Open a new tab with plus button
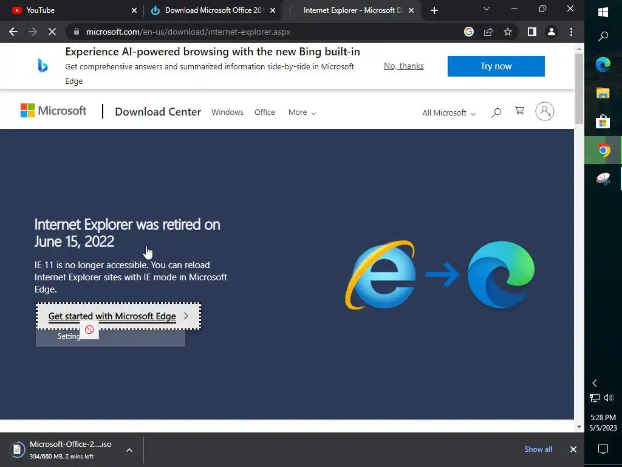This screenshot has height=467, width=622. 434,10
